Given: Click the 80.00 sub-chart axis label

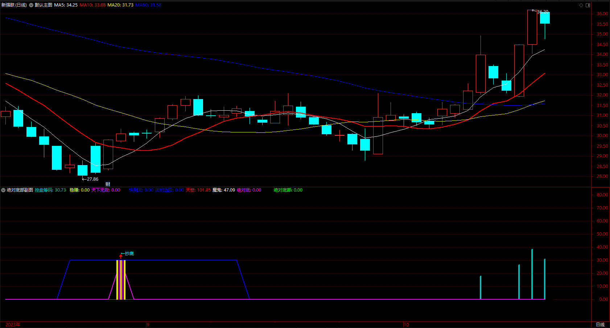Looking at the screenshot, I should tap(602, 195).
